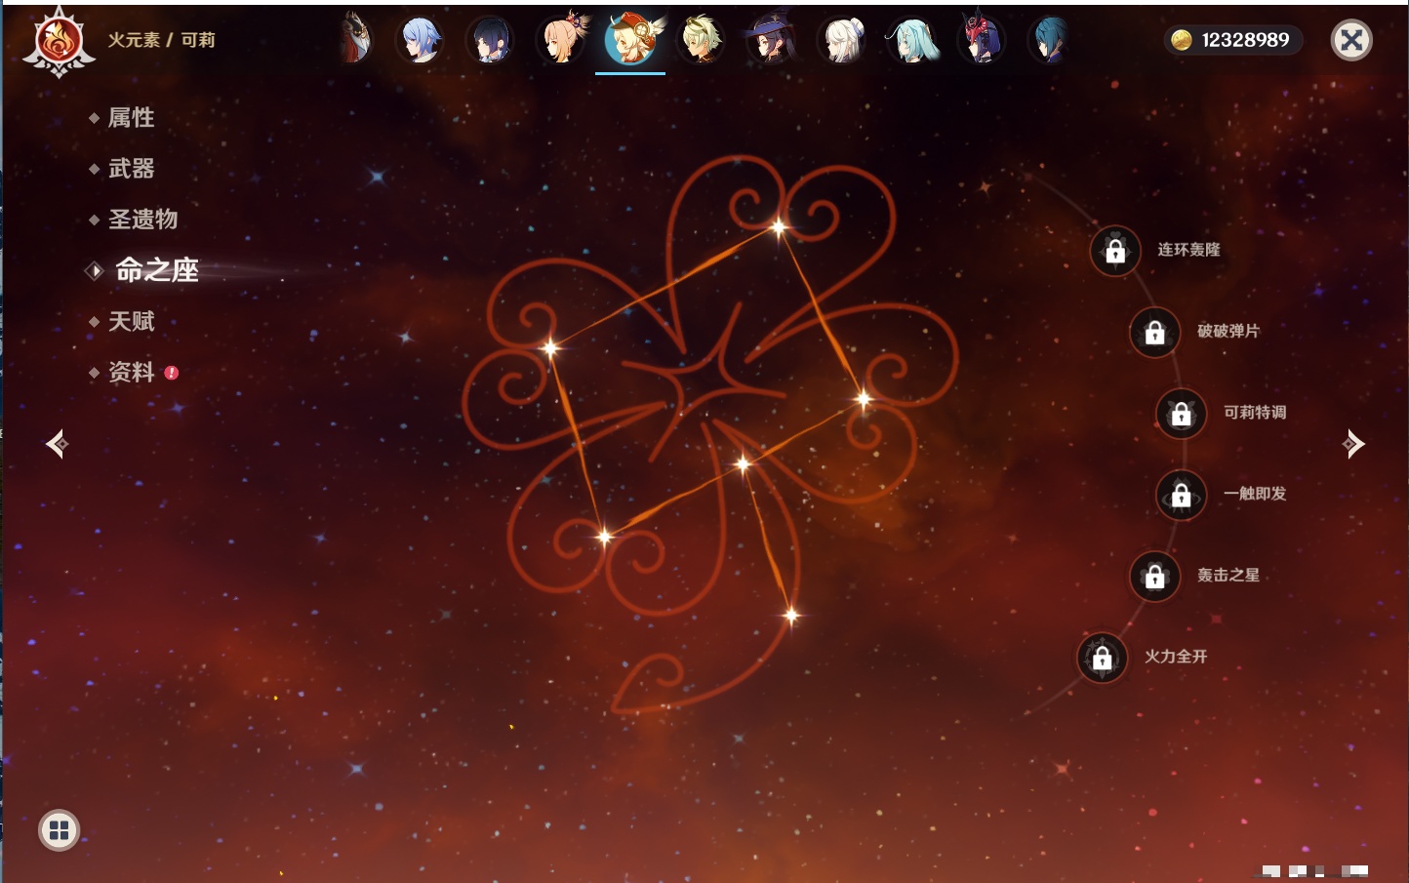The image size is (1409, 883).
Task: Open the 资料 profile page
Action: [x=131, y=372]
